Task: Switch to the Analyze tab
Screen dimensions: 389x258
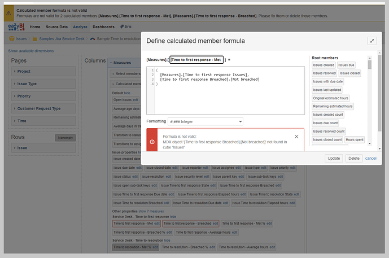Action: point(80,27)
